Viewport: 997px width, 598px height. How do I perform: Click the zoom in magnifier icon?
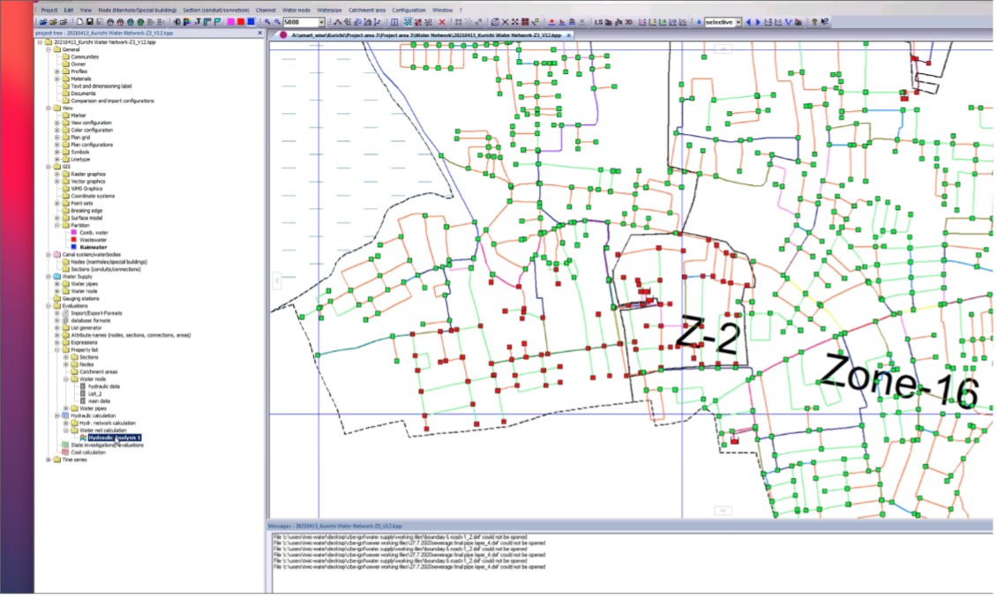(267, 21)
